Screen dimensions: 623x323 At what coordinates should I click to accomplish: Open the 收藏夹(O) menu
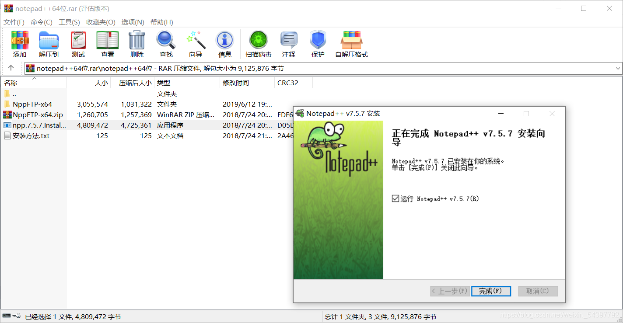tap(101, 22)
